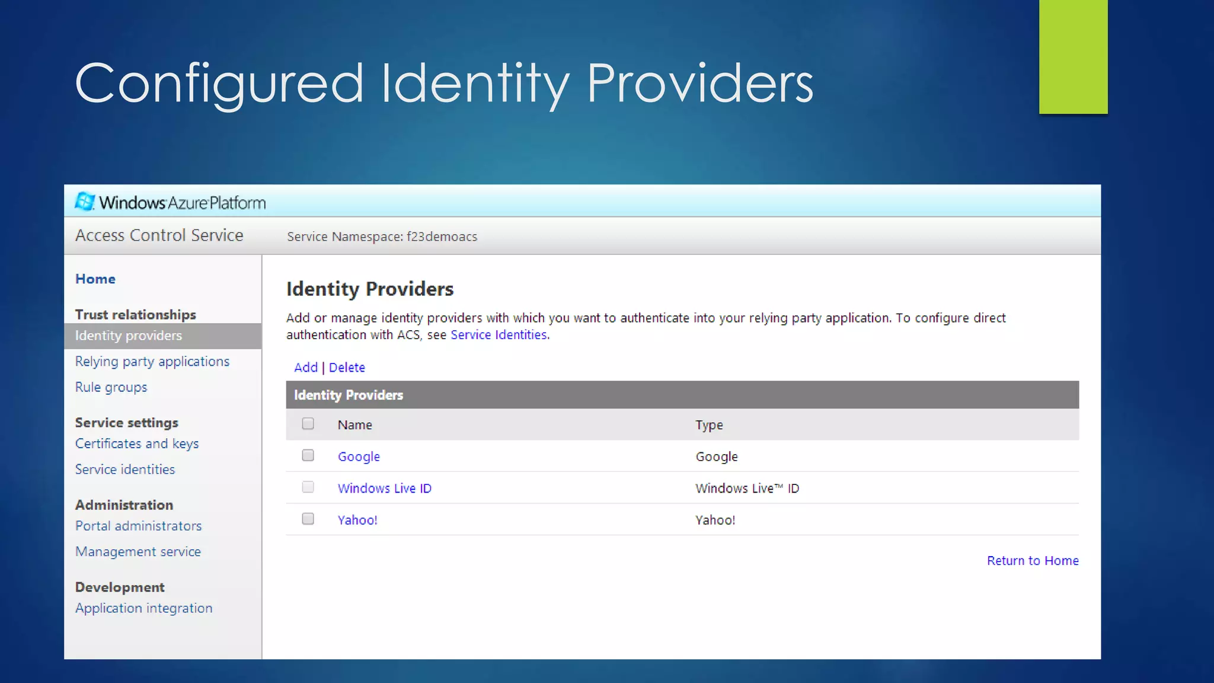Open the Yahoo! provider name link
This screenshot has width=1214, height=683.
coord(357,520)
